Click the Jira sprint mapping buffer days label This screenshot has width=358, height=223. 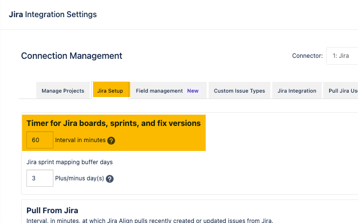(x=70, y=162)
